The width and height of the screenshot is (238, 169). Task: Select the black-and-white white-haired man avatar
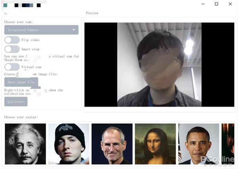tap(25, 144)
